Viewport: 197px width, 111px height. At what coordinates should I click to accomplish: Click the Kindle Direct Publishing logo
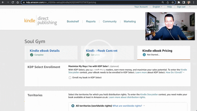click(x=40, y=21)
